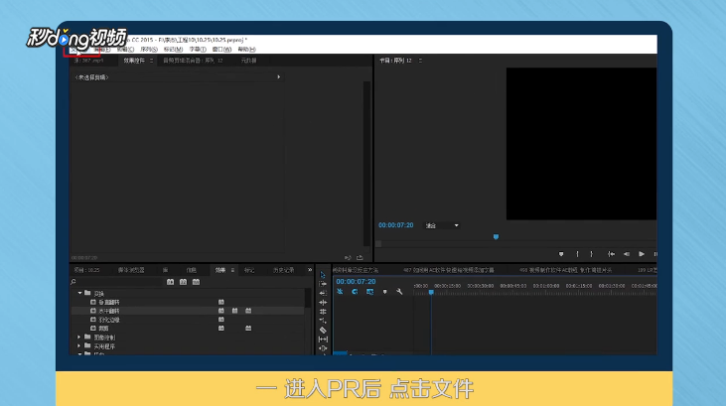The image size is (726, 406).
Task: Toggle nest sequence insertion in timeline
Action: (340, 292)
